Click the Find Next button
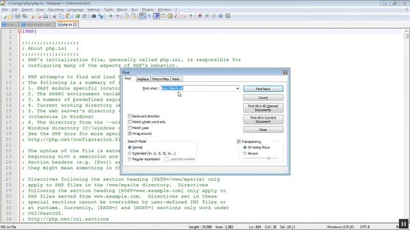This screenshot has width=410, height=230. tap(263, 89)
